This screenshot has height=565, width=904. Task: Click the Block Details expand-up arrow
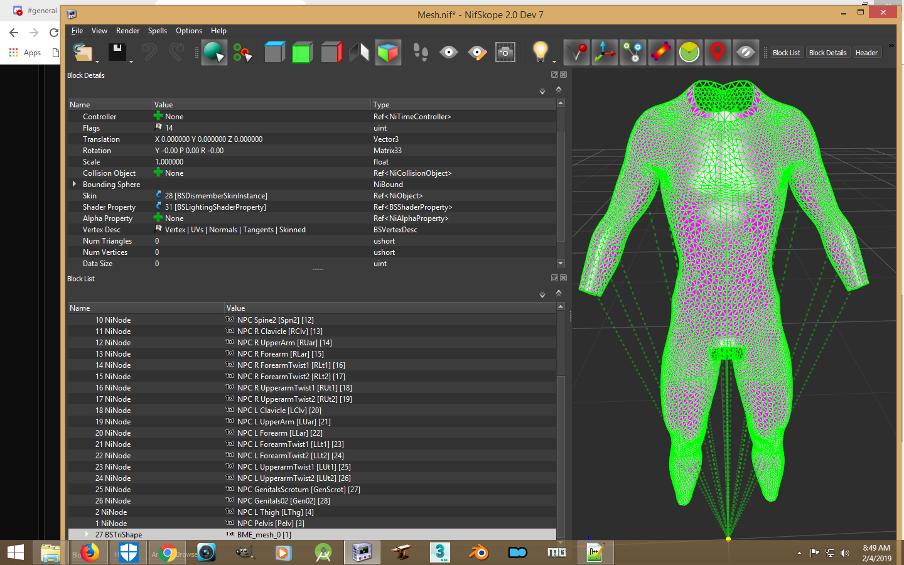(559, 90)
